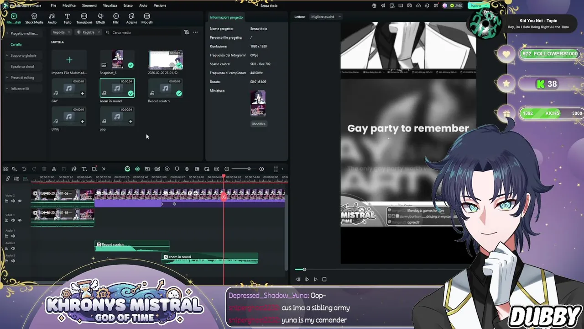
Task: Mute the Audio 3 track
Action: pyautogui.click(x=13, y=261)
